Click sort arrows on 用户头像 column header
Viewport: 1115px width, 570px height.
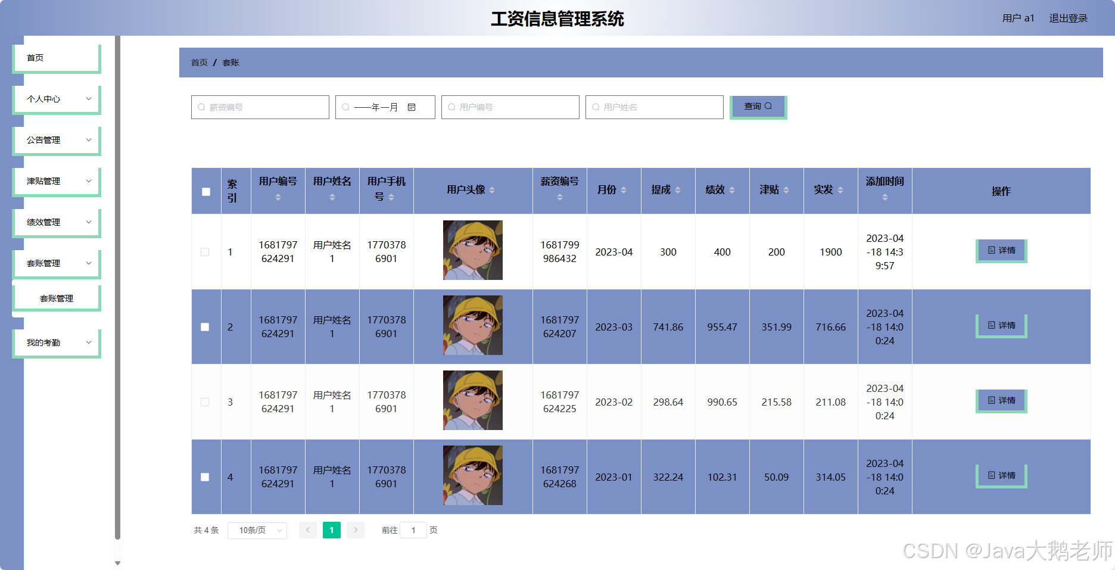click(x=492, y=190)
